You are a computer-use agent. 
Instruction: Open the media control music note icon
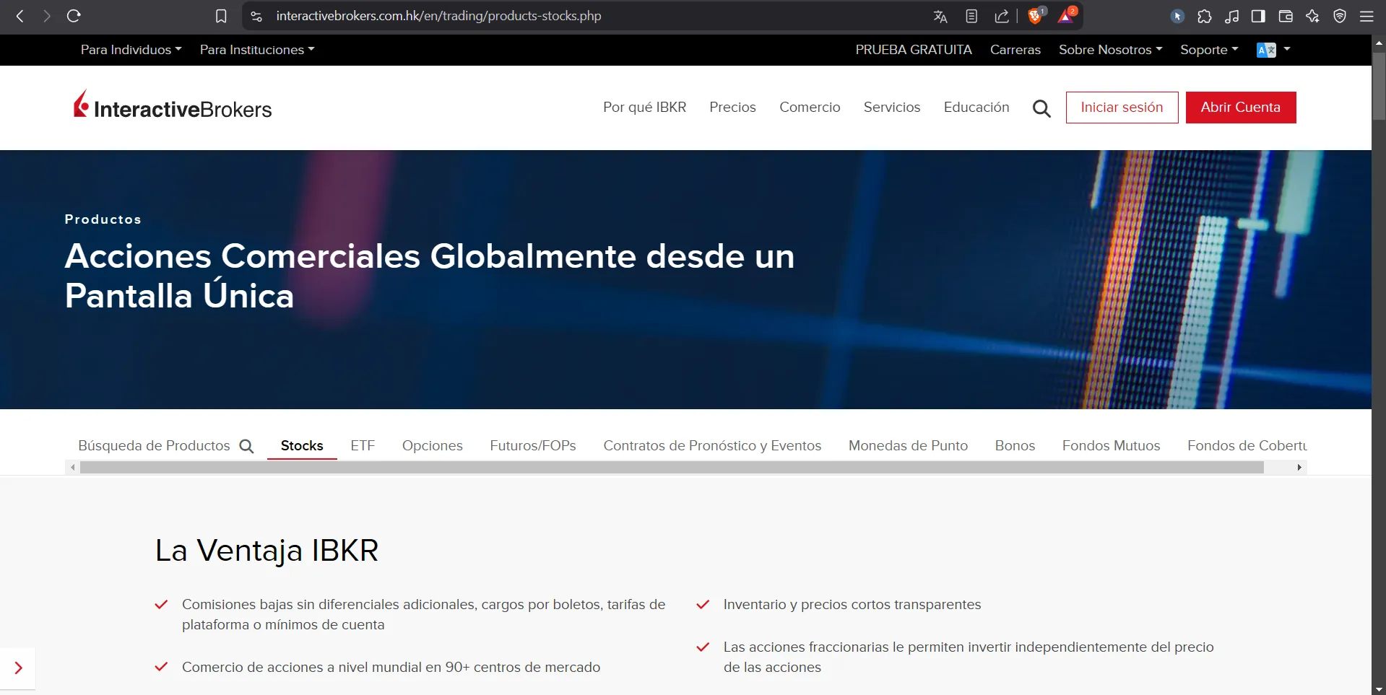[1232, 16]
